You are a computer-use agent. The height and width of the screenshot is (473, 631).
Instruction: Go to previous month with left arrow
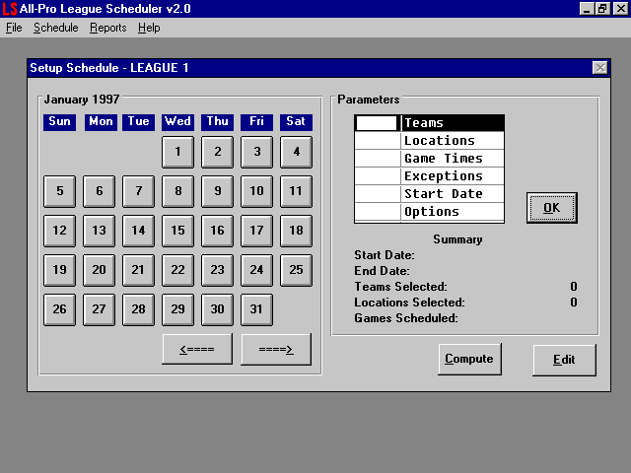(x=197, y=349)
